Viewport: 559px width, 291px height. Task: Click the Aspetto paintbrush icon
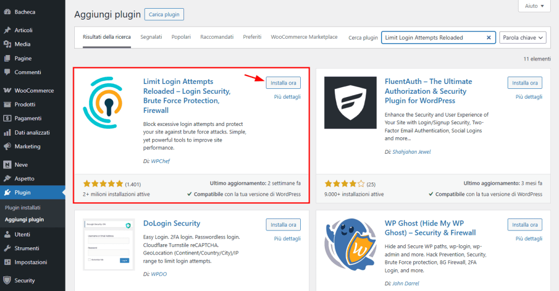pos(7,179)
